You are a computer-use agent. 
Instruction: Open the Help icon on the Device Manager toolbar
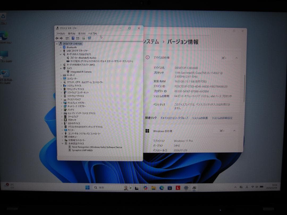click(73, 38)
